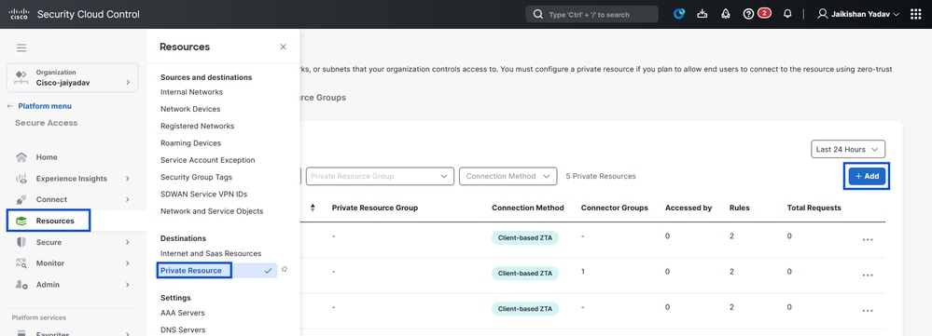Open Jaikishan Yadav user menu
This screenshot has height=336, width=932.
858,14
